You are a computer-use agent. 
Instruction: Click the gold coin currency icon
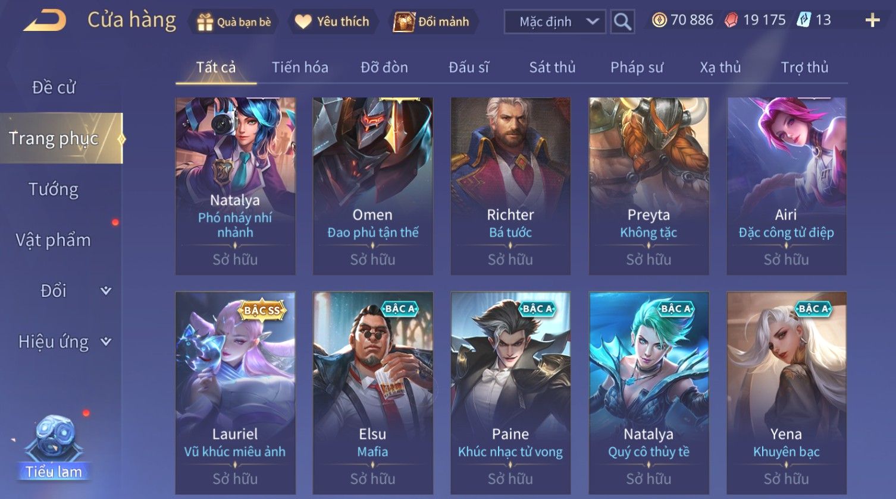coord(659,21)
